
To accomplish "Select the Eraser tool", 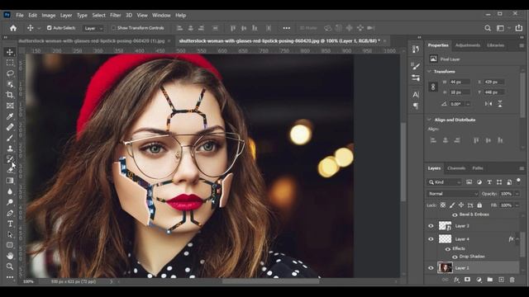I will click(x=10, y=170).
